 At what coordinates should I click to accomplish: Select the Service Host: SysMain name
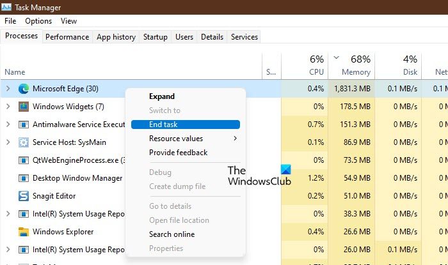[x=69, y=142]
